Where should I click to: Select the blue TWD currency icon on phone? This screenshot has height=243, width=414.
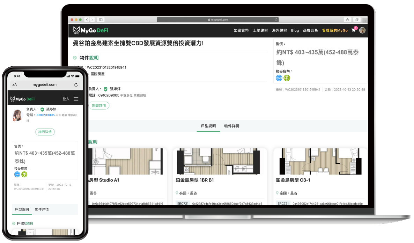[x=17, y=174]
